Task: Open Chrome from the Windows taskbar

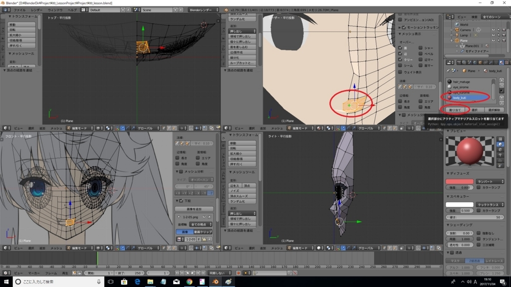Action: point(189,282)
